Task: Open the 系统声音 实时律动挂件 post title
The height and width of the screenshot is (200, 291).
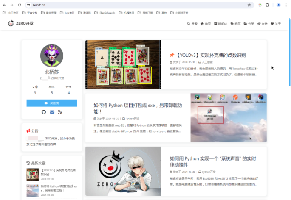Action: [213, 162]
